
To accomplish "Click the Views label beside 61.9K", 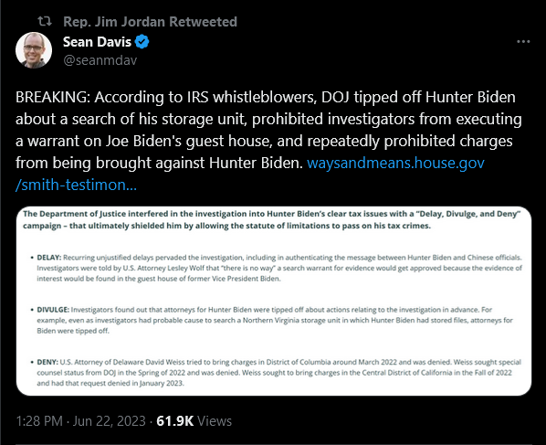I will tap(215, 421).
